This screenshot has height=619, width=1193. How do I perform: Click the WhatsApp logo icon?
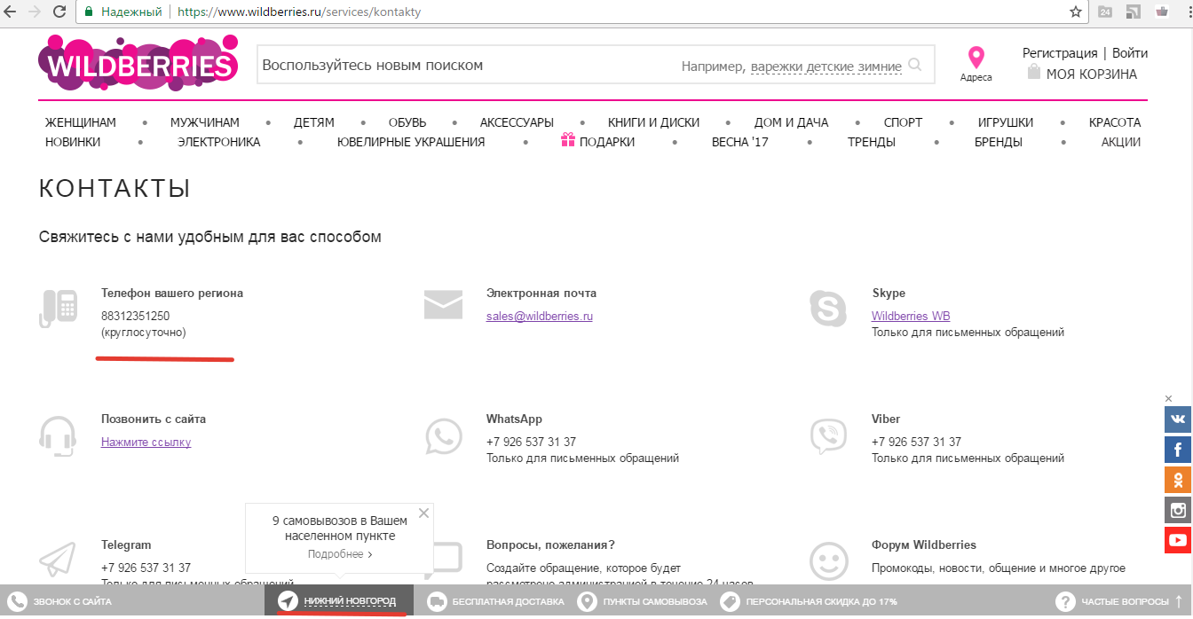coord(444,436)
